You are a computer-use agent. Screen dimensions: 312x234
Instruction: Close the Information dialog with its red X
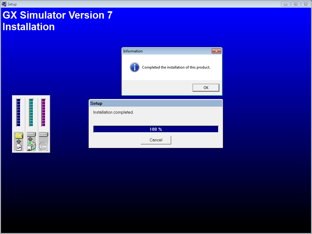(217, 51)
